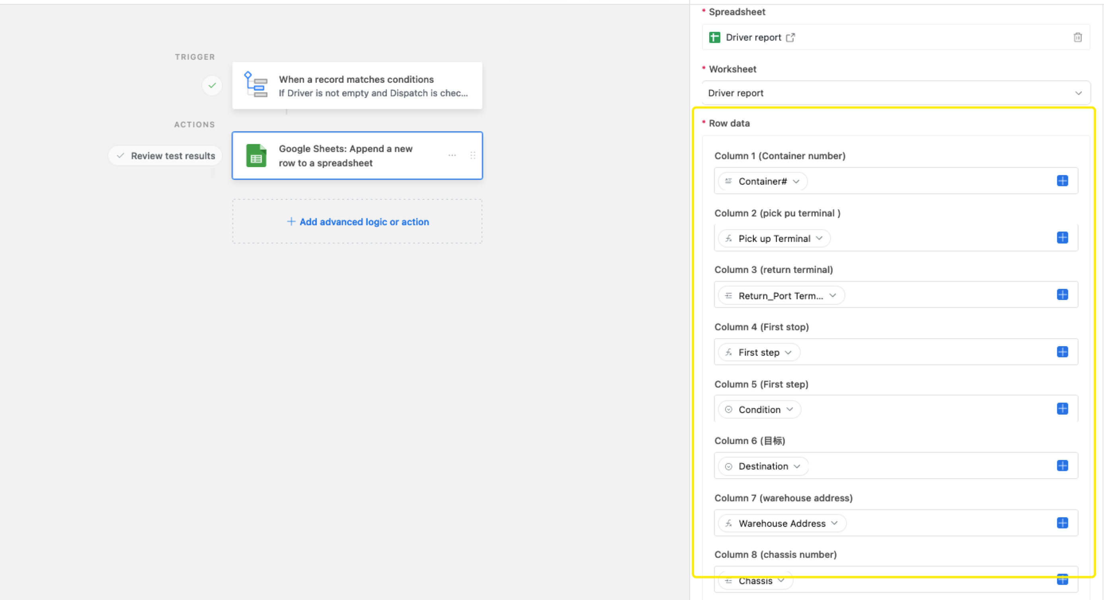Click the blue plus for Column 4 First stop

[1062, 352]
